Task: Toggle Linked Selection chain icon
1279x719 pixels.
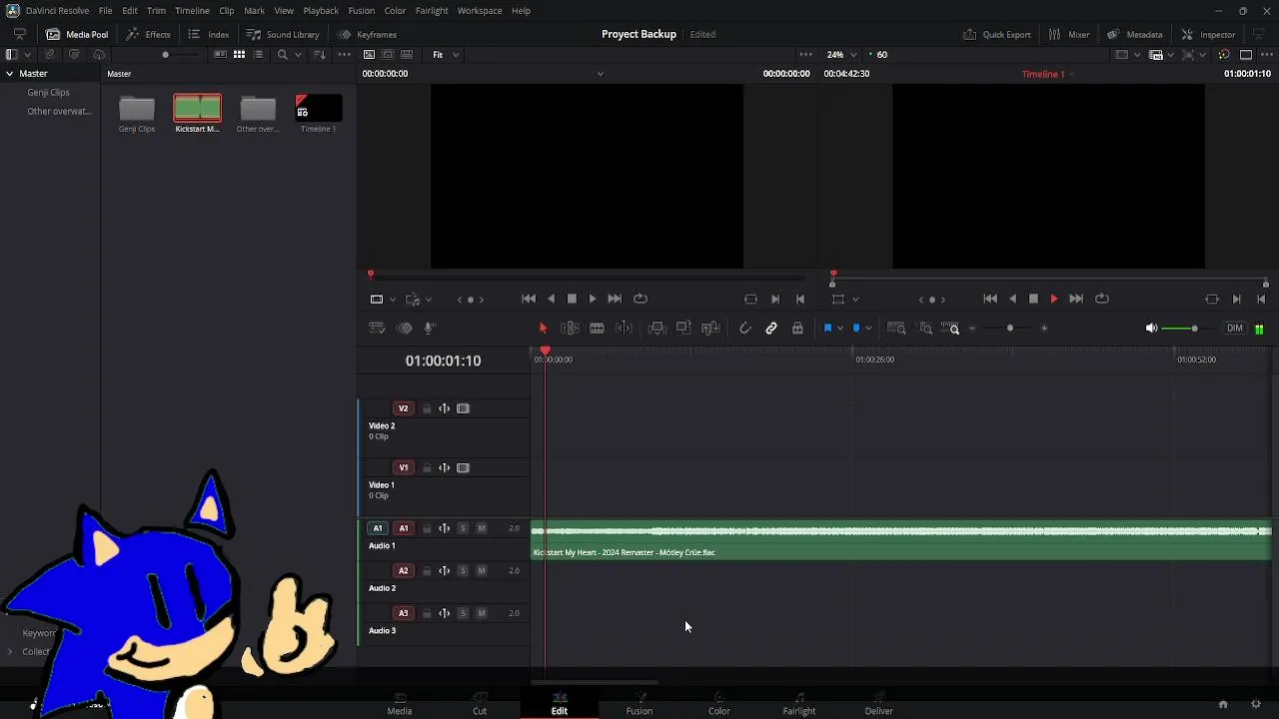Action: tap(771, 329)
